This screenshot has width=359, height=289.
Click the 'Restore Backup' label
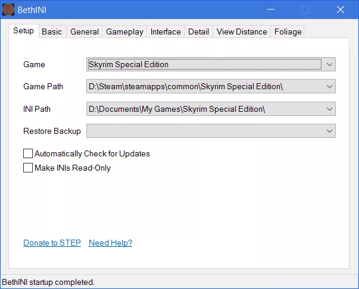click(x=52, y=131)
